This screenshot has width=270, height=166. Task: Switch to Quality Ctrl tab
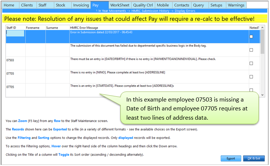(142, 5)
